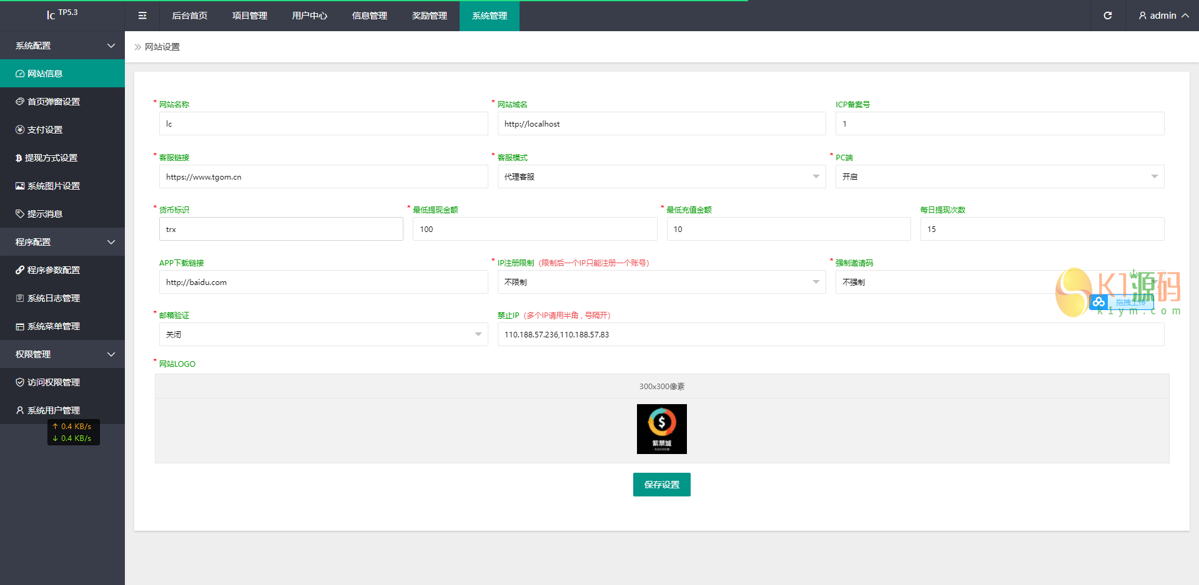Click the breadcrumb double-arrow icon
The image size is (1199, 585).
(x=138, y=47)
